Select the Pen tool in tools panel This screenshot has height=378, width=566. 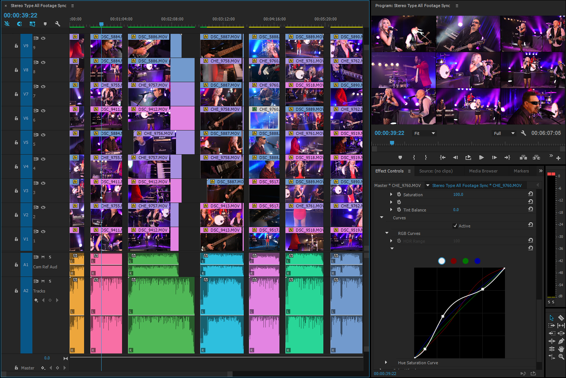[x=561, y=341]
